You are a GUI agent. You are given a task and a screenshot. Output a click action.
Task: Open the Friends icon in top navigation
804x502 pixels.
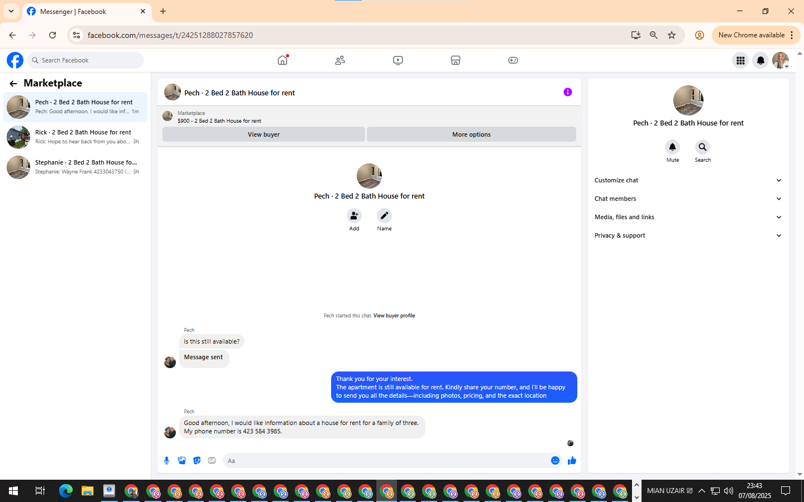click(x=340, y=60)
